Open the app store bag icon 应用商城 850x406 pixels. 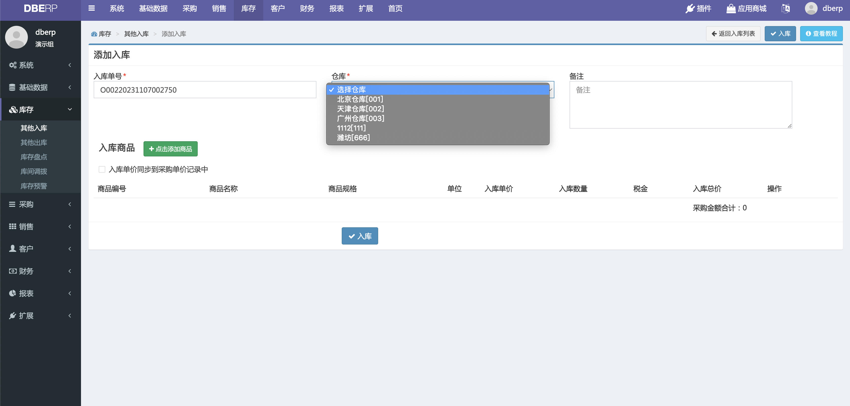click(x=731, y=9)
